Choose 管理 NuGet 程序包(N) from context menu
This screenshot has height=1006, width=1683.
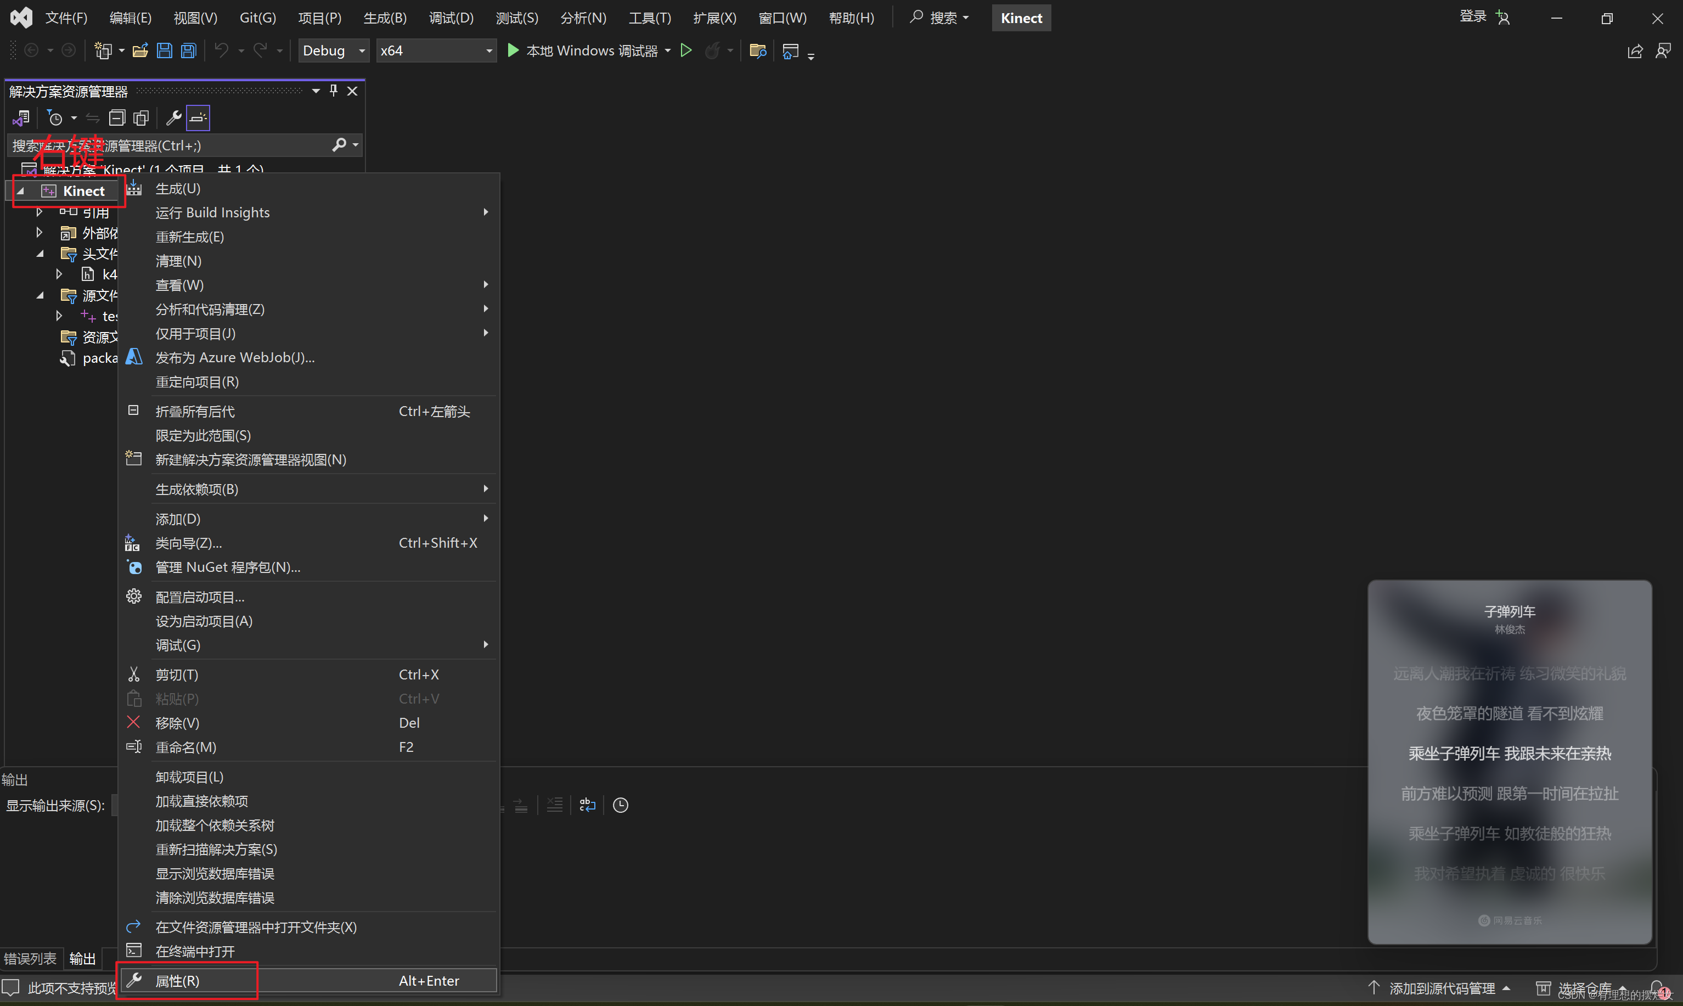pos(228,567)
